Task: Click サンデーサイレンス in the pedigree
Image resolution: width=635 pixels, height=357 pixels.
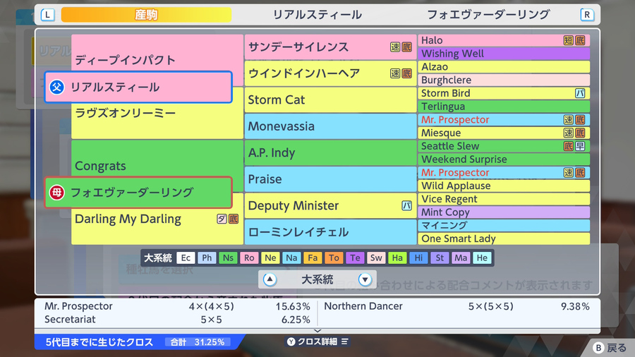Action: coord(330,47)
